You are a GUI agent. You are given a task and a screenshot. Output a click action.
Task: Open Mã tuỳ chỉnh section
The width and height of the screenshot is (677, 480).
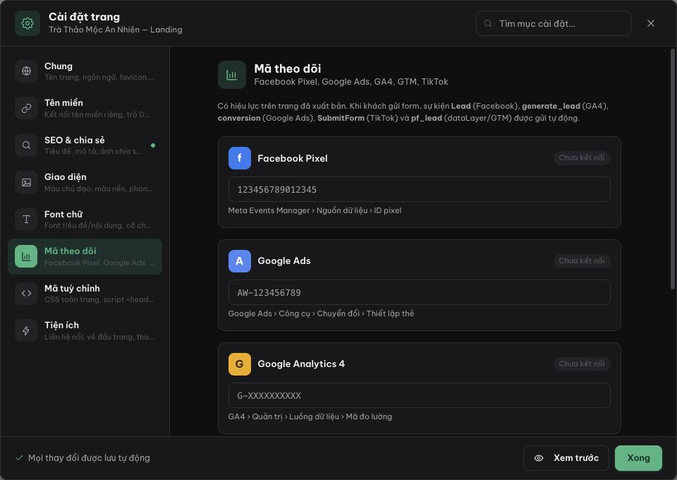[x=85, y=294]
